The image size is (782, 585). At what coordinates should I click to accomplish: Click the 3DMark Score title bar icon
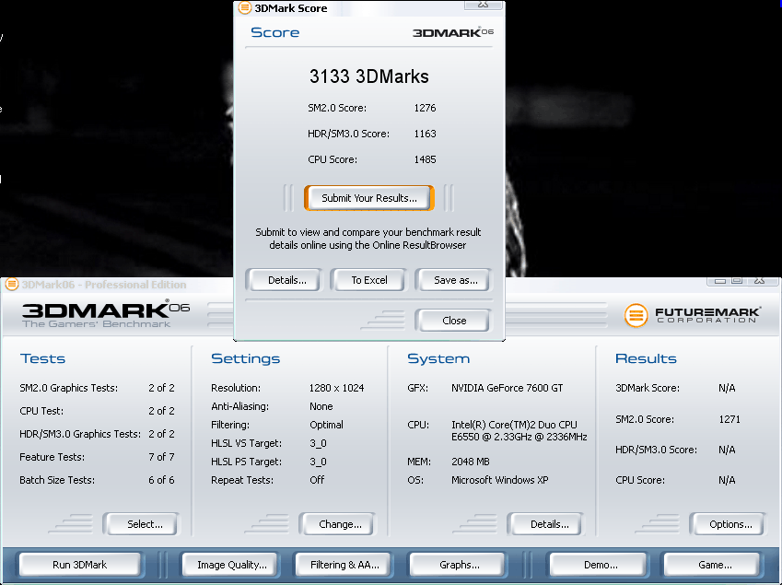pyautogui.click(x=244, y=8)
